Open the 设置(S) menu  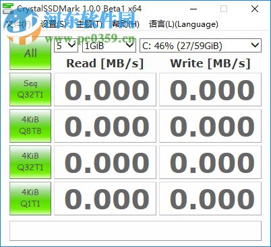pyautogui.click(x=54, y=24)
